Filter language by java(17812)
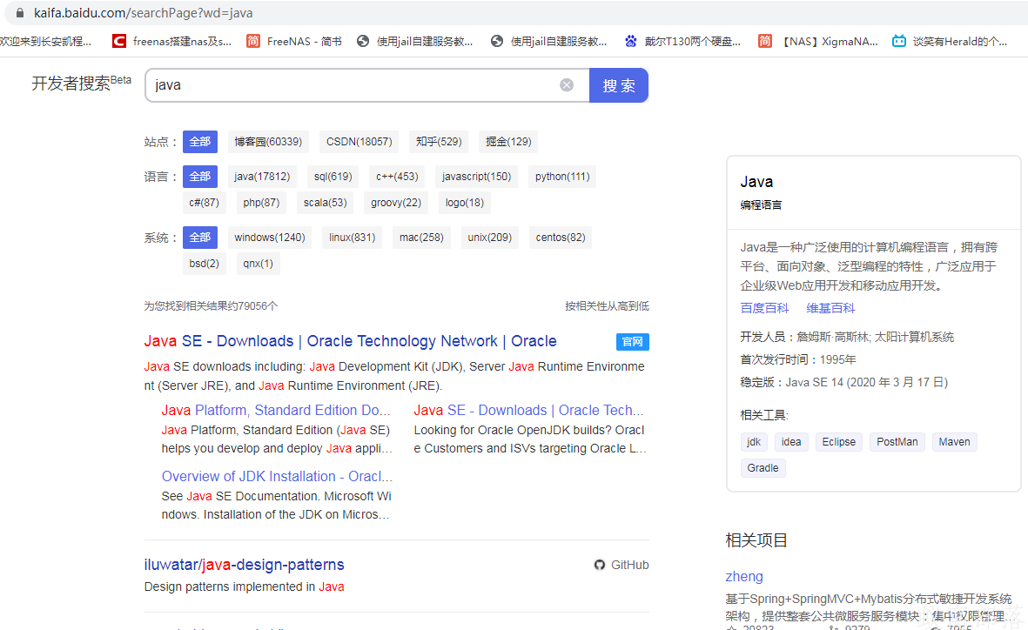This screenshot has width=1028, height=630. tap(262, 177)
